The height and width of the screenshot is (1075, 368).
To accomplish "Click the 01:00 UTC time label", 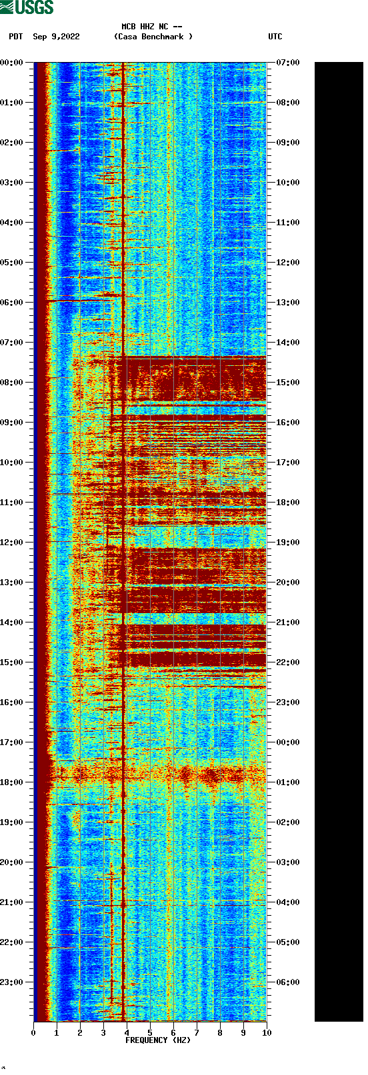I will [x=288, y=782].
